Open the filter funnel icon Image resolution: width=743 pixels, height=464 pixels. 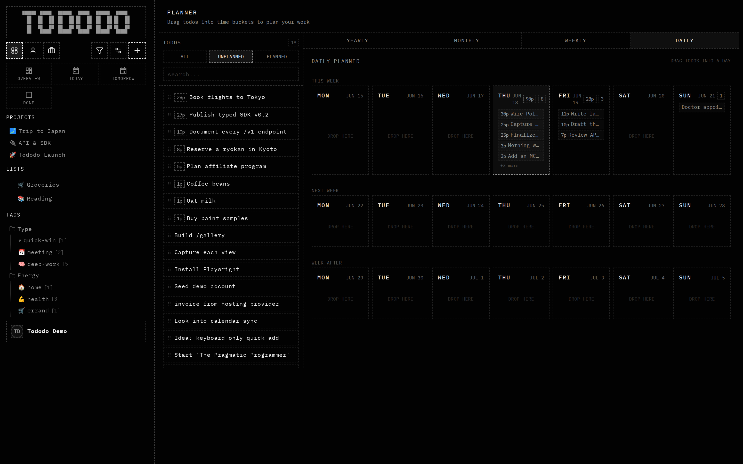click(x=100, y=51)
